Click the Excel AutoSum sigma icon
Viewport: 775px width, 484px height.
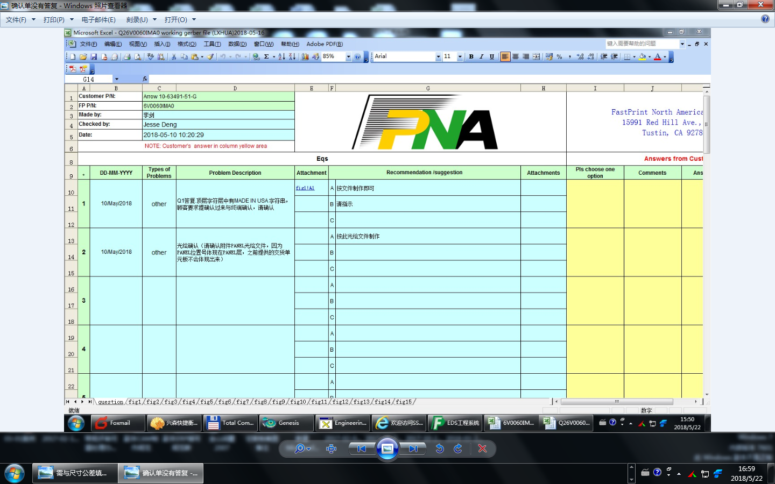266,56
